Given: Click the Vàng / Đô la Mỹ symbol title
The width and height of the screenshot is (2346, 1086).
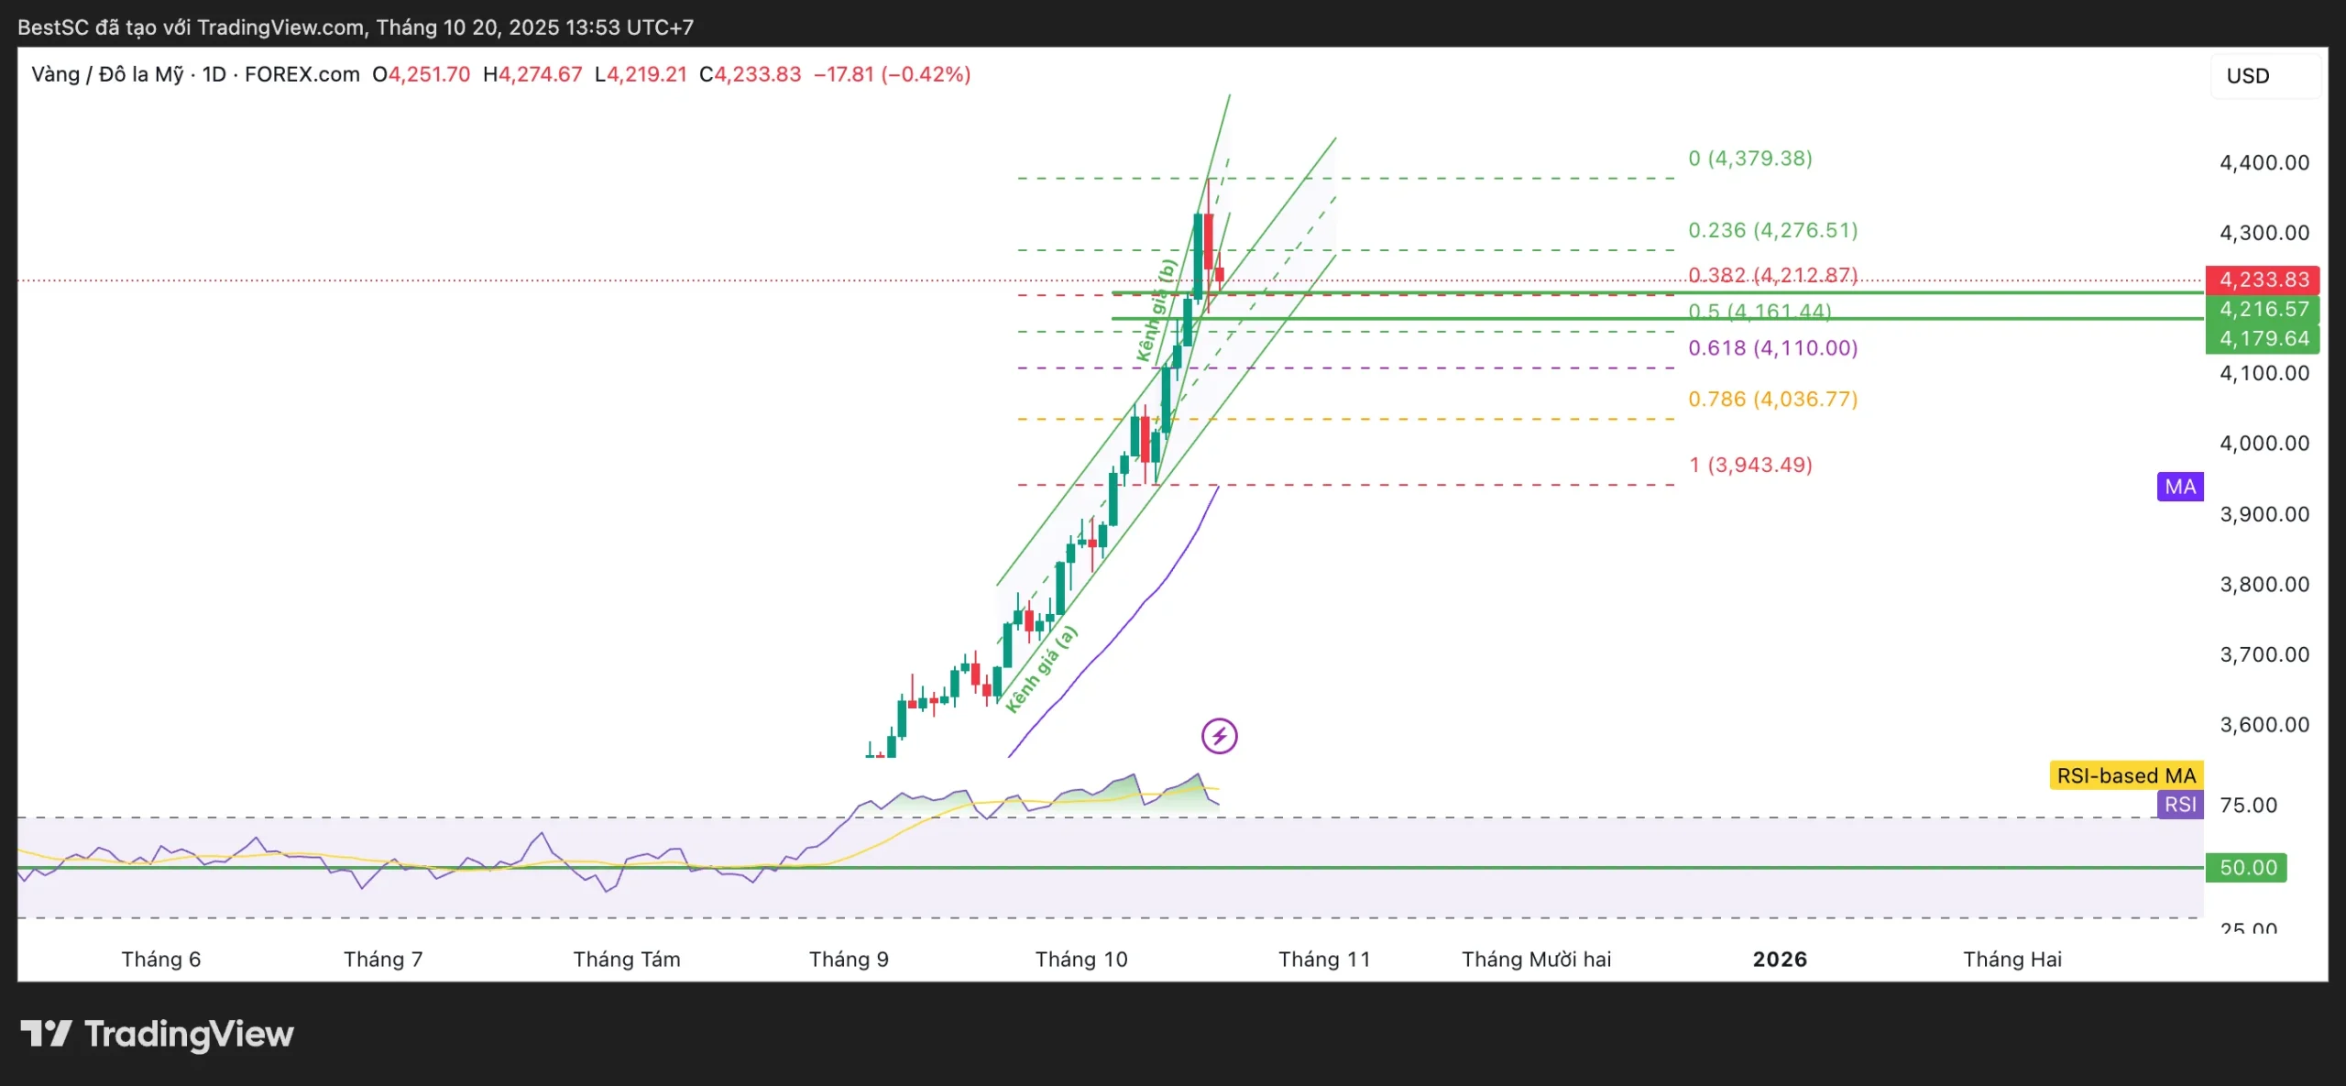Looking at the screenshot, I should pos(107,74).
